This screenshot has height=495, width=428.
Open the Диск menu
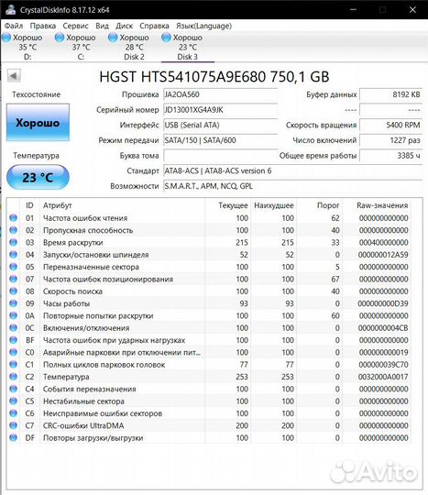[x=124, y=26]
